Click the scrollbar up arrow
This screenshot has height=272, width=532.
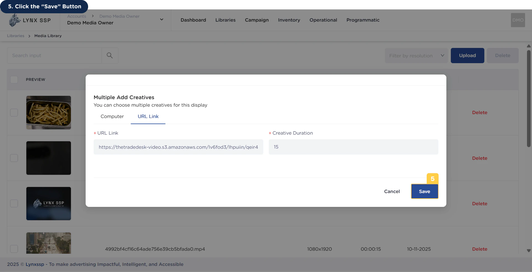(x=528, y=46)
